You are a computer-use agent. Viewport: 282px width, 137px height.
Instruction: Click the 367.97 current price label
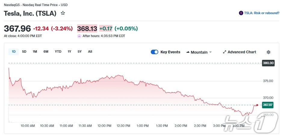click(267, 105)
